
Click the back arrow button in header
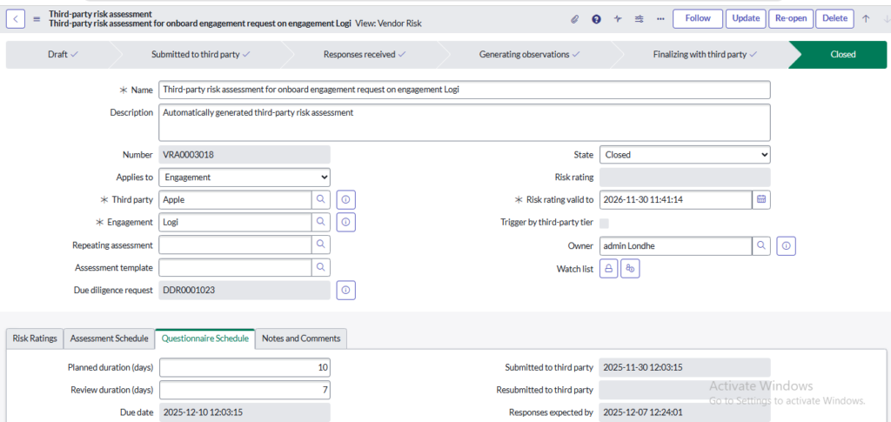(x=17, y=18)
